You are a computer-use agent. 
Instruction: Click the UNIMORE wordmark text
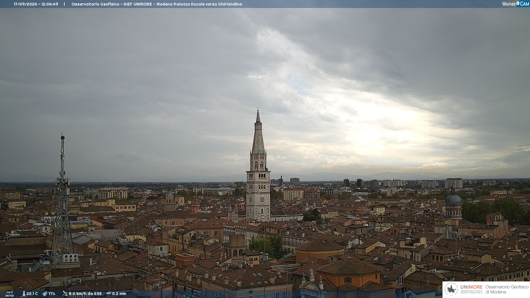click(x=471, y=287)
